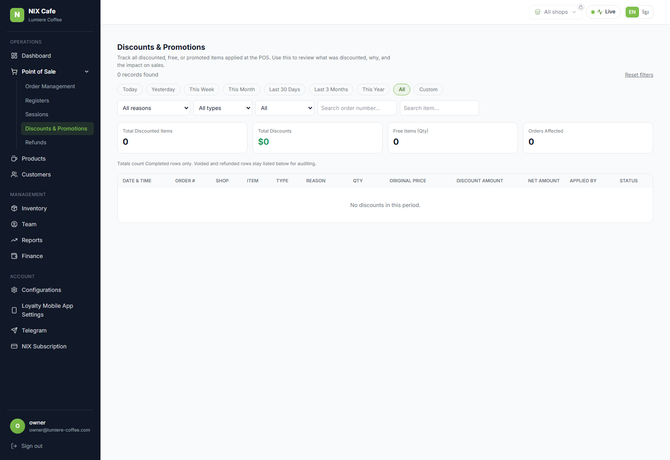Open the All types dropdown
The width and height of the screenshot is (670, 460).
pyautogui.click(x=223, y=108)
